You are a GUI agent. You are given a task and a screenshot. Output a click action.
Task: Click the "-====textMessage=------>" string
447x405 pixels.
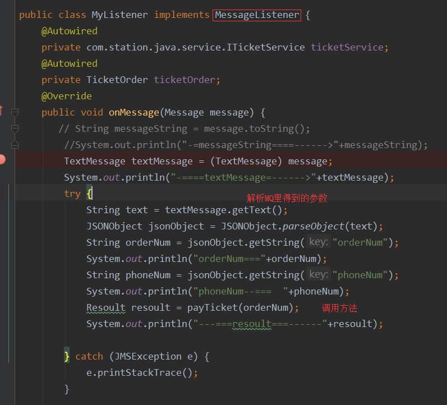(243, 178)
